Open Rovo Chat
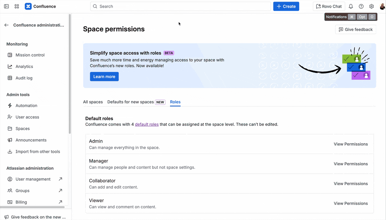Image resolution: width=386 pixels, height=220 pixels. click(329, 6)
